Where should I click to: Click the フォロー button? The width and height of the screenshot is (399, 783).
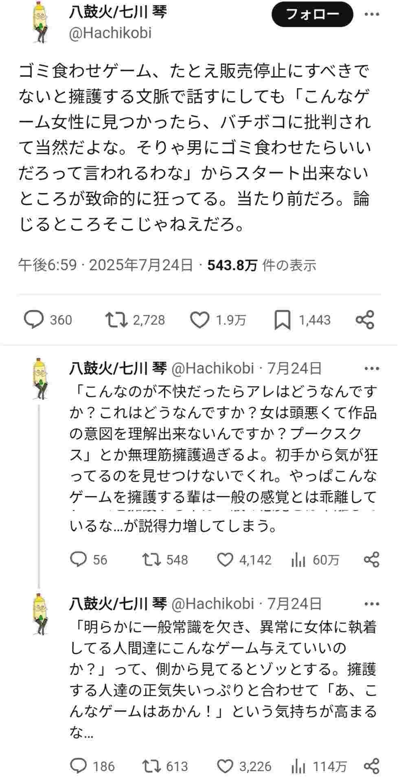pos(313,15)
